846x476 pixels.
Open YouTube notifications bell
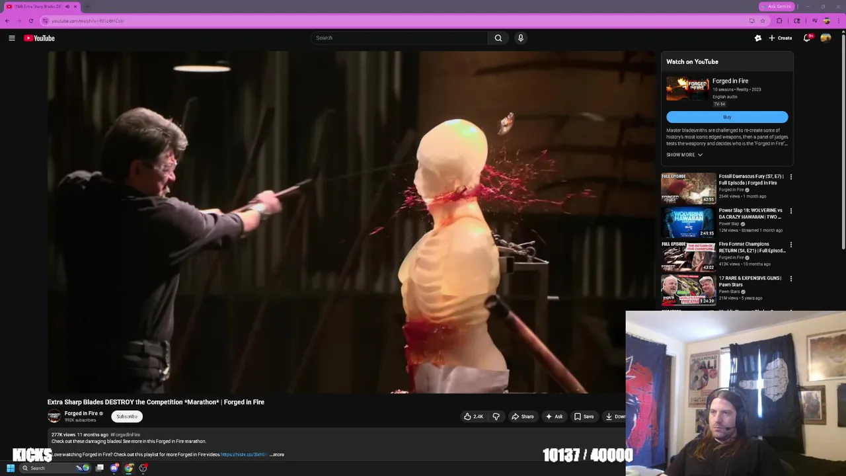807,38
